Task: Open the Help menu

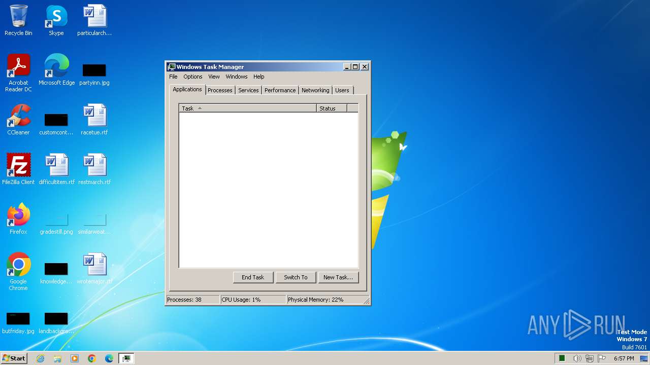Action: [x=259, y=77]
